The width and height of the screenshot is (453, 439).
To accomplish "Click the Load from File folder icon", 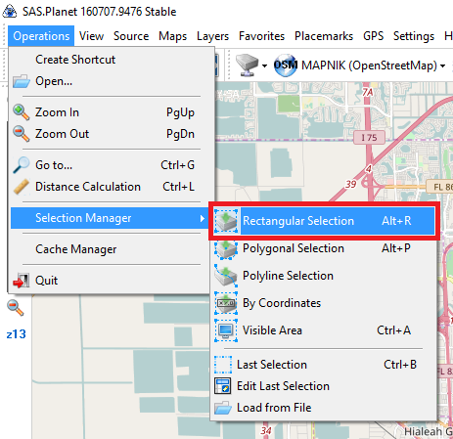I will click(223, 408).
